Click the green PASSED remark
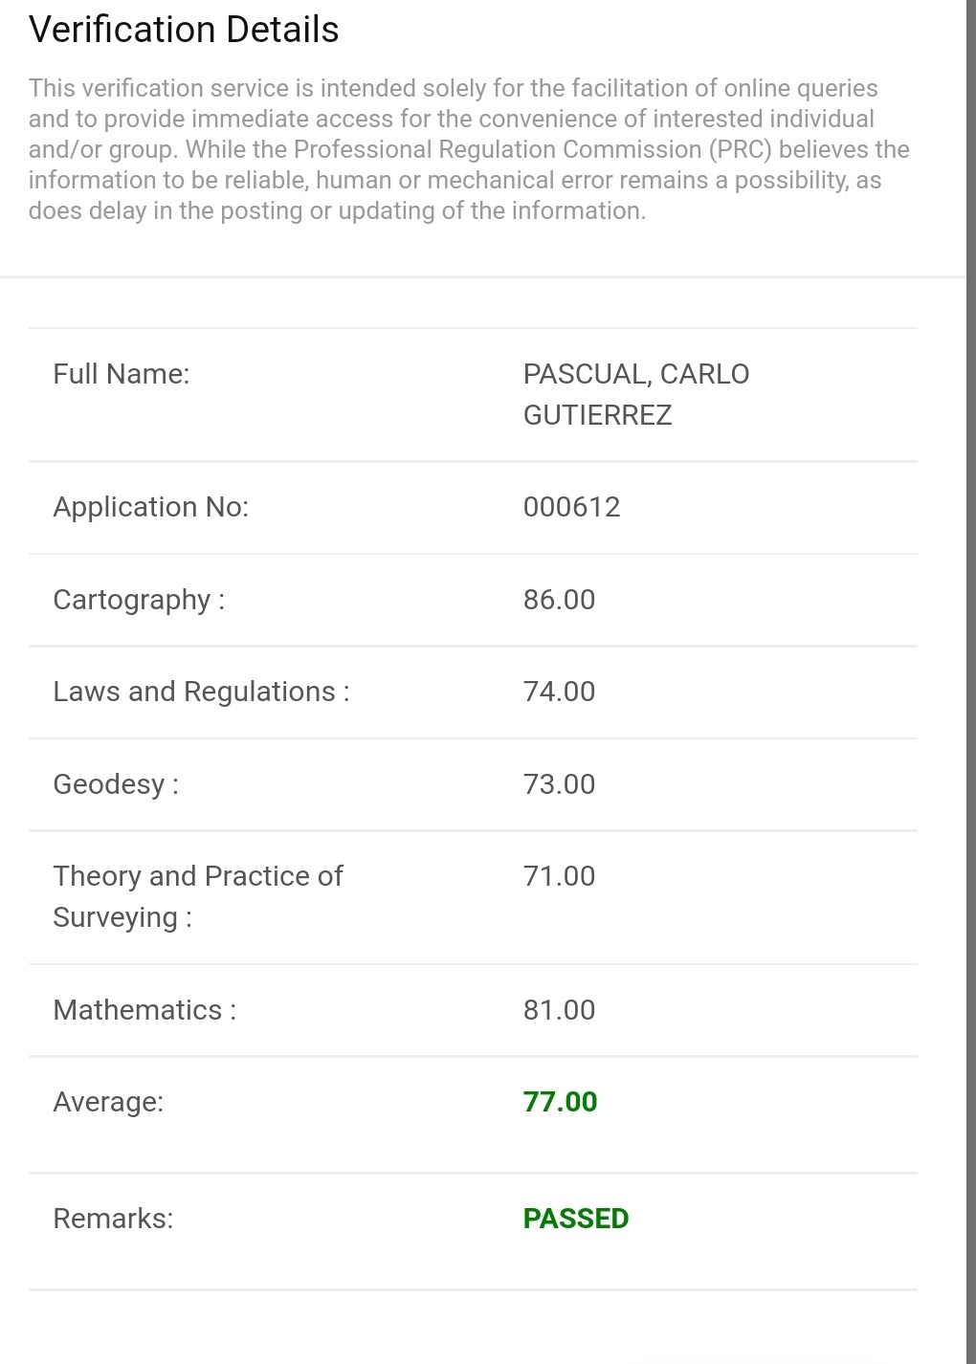Viewport: 976px width, 1364px height. coord(576,1219)
